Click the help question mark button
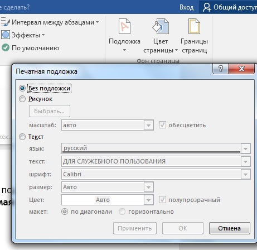 coord(220,69)
